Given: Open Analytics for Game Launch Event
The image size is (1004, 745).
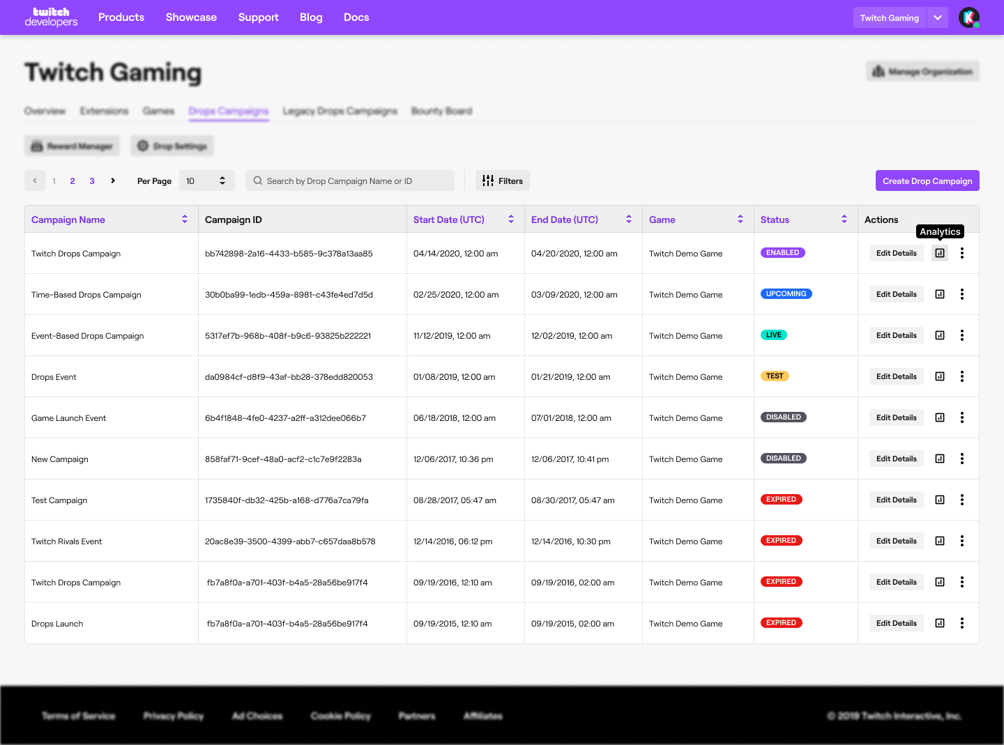Looking at the screenshot, I should [940, 417].
